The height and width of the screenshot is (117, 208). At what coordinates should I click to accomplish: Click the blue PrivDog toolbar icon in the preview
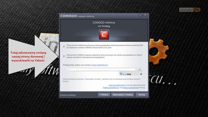pyautogui.click(x=140, y=69)
